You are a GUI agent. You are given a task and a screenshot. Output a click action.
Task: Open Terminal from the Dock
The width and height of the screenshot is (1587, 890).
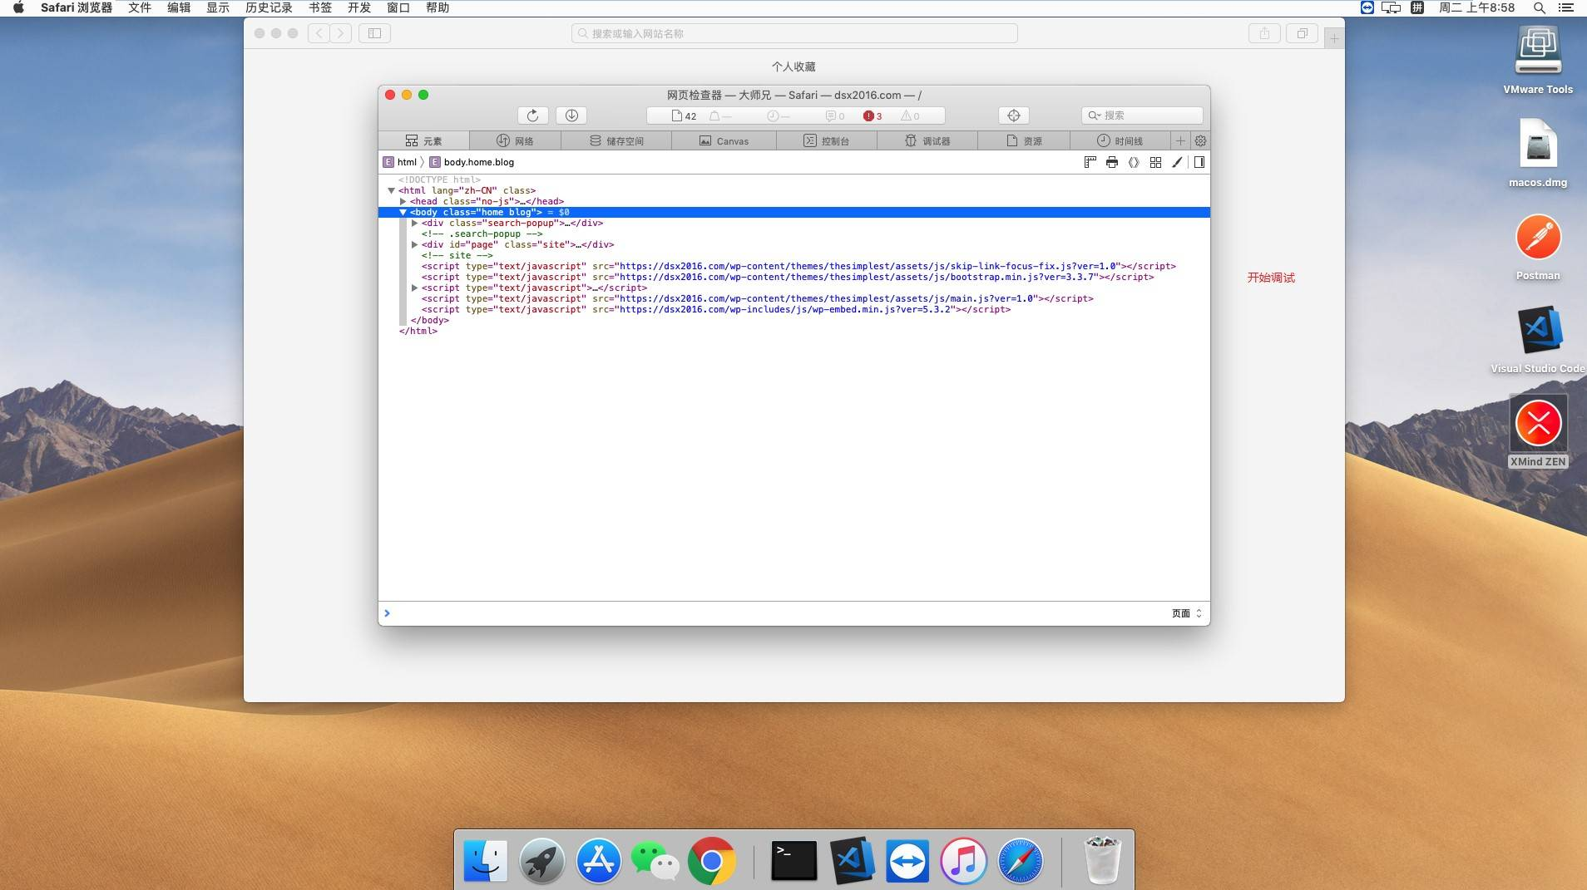coord(793,861)
